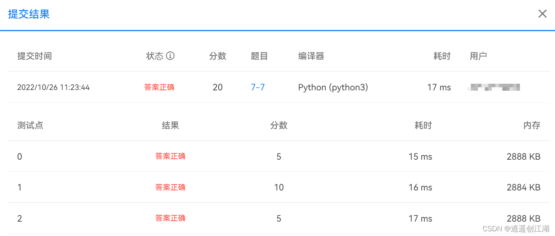The image size is (555, 236).
Task: Click the 测试点 column header
Action: pyautogui.click(x=30, y=125)
